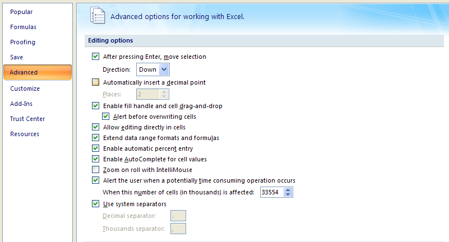This screenshot has height=242, width=449.
Task: Open the Customize category
Action: 25,89
